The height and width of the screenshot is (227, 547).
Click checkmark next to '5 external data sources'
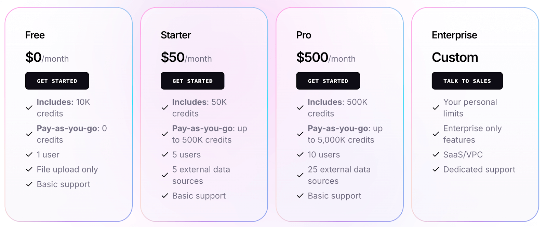coord(165,175)
